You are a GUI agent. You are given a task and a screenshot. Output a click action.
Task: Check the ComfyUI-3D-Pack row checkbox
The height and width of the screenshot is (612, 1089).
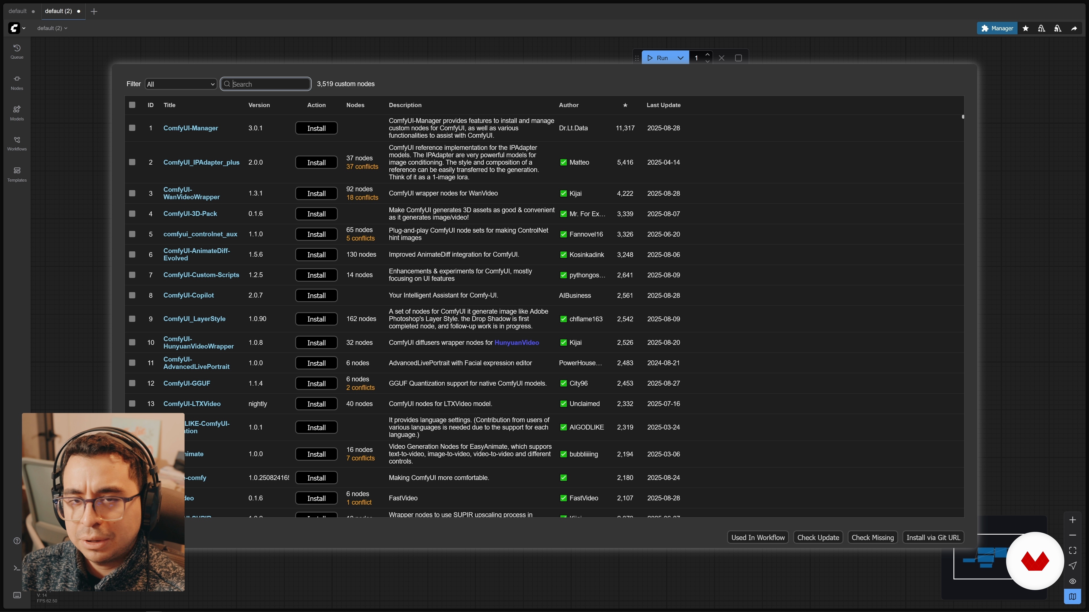tap(132, 214)
